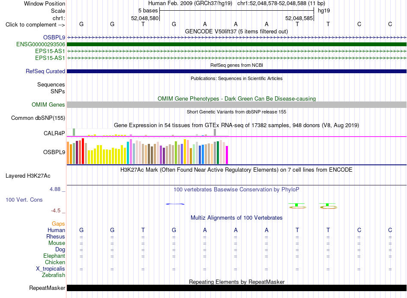The width and height of the screenshot is (407, 298).
Task: Open 'Publications: Sequences in Scientific Articles' track title
Action: click(236, 78)
